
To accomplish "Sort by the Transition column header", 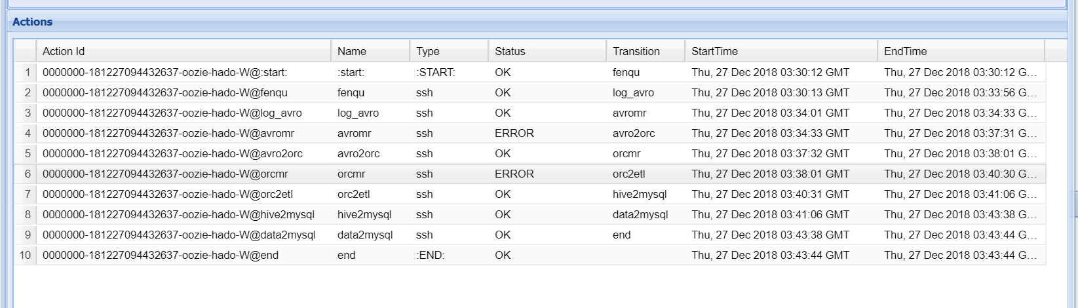I will click(636, 51).
